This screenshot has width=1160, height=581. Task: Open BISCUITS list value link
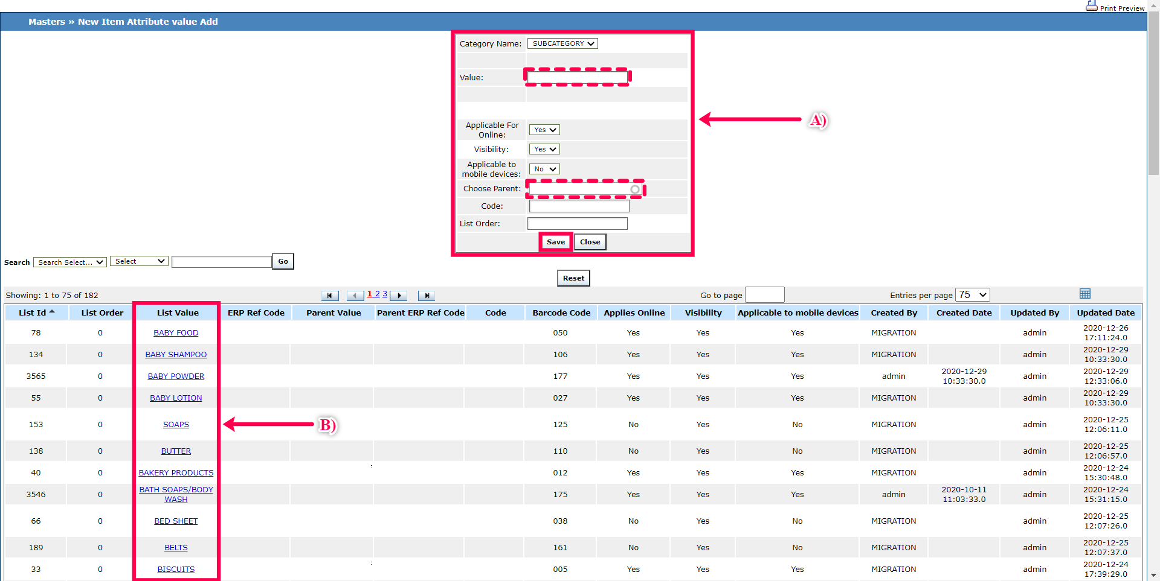[176, 570]
